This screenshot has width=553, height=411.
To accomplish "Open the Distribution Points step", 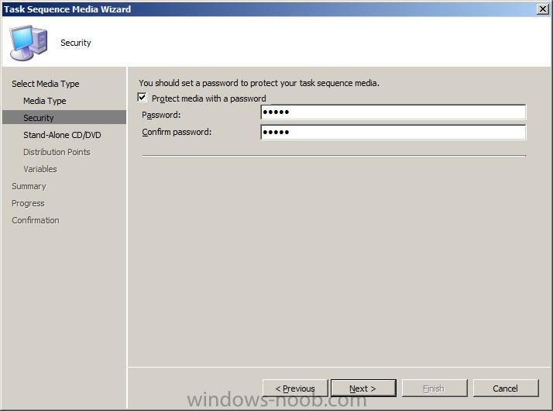I will (57, 152).
